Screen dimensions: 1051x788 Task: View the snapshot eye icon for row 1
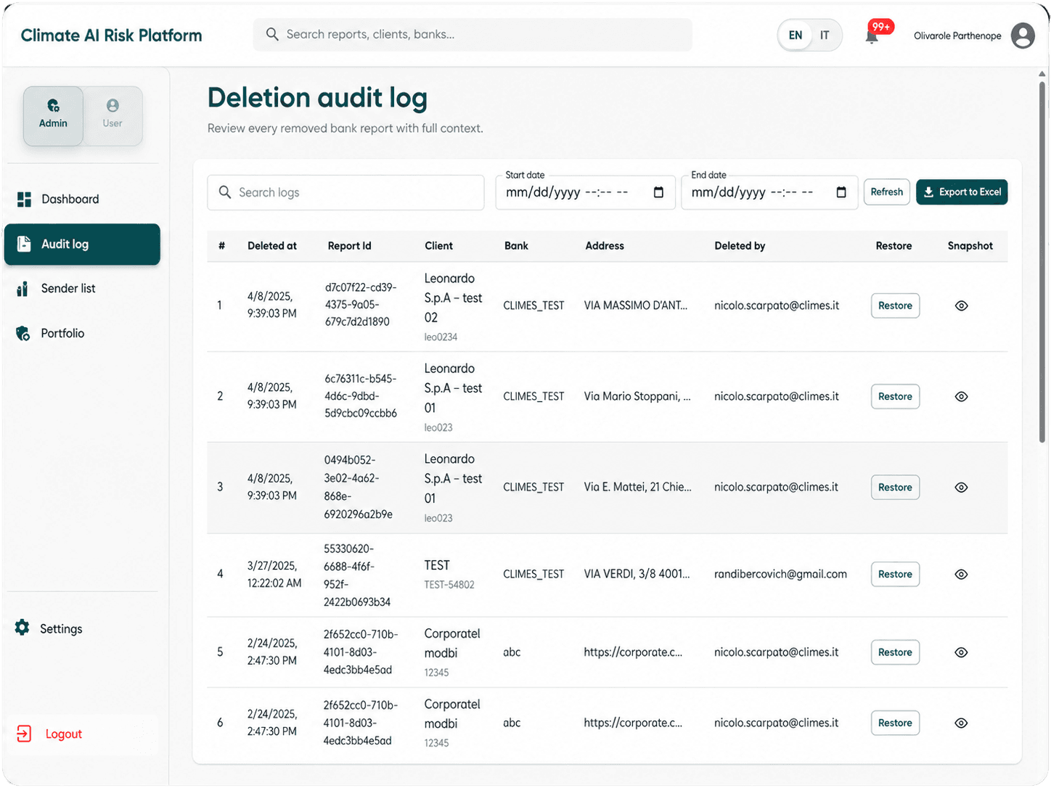point(961,306)
